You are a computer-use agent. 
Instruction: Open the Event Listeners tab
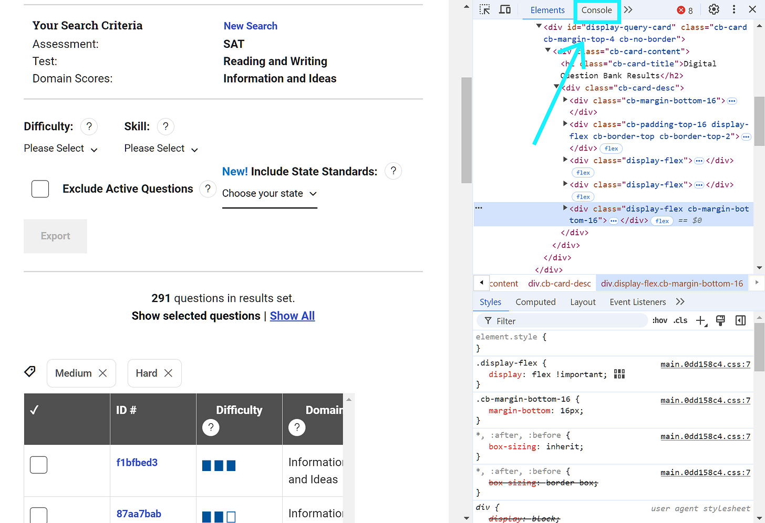click(x=637, y=302)
